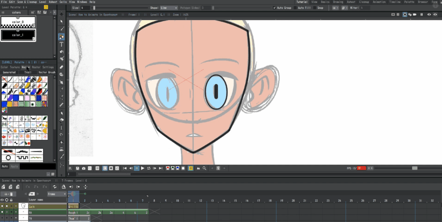Image resolution: width=442 pixels, height=222 pixels.
Task: Select the Geometric shape tool
Action: [x=61, y=37]
